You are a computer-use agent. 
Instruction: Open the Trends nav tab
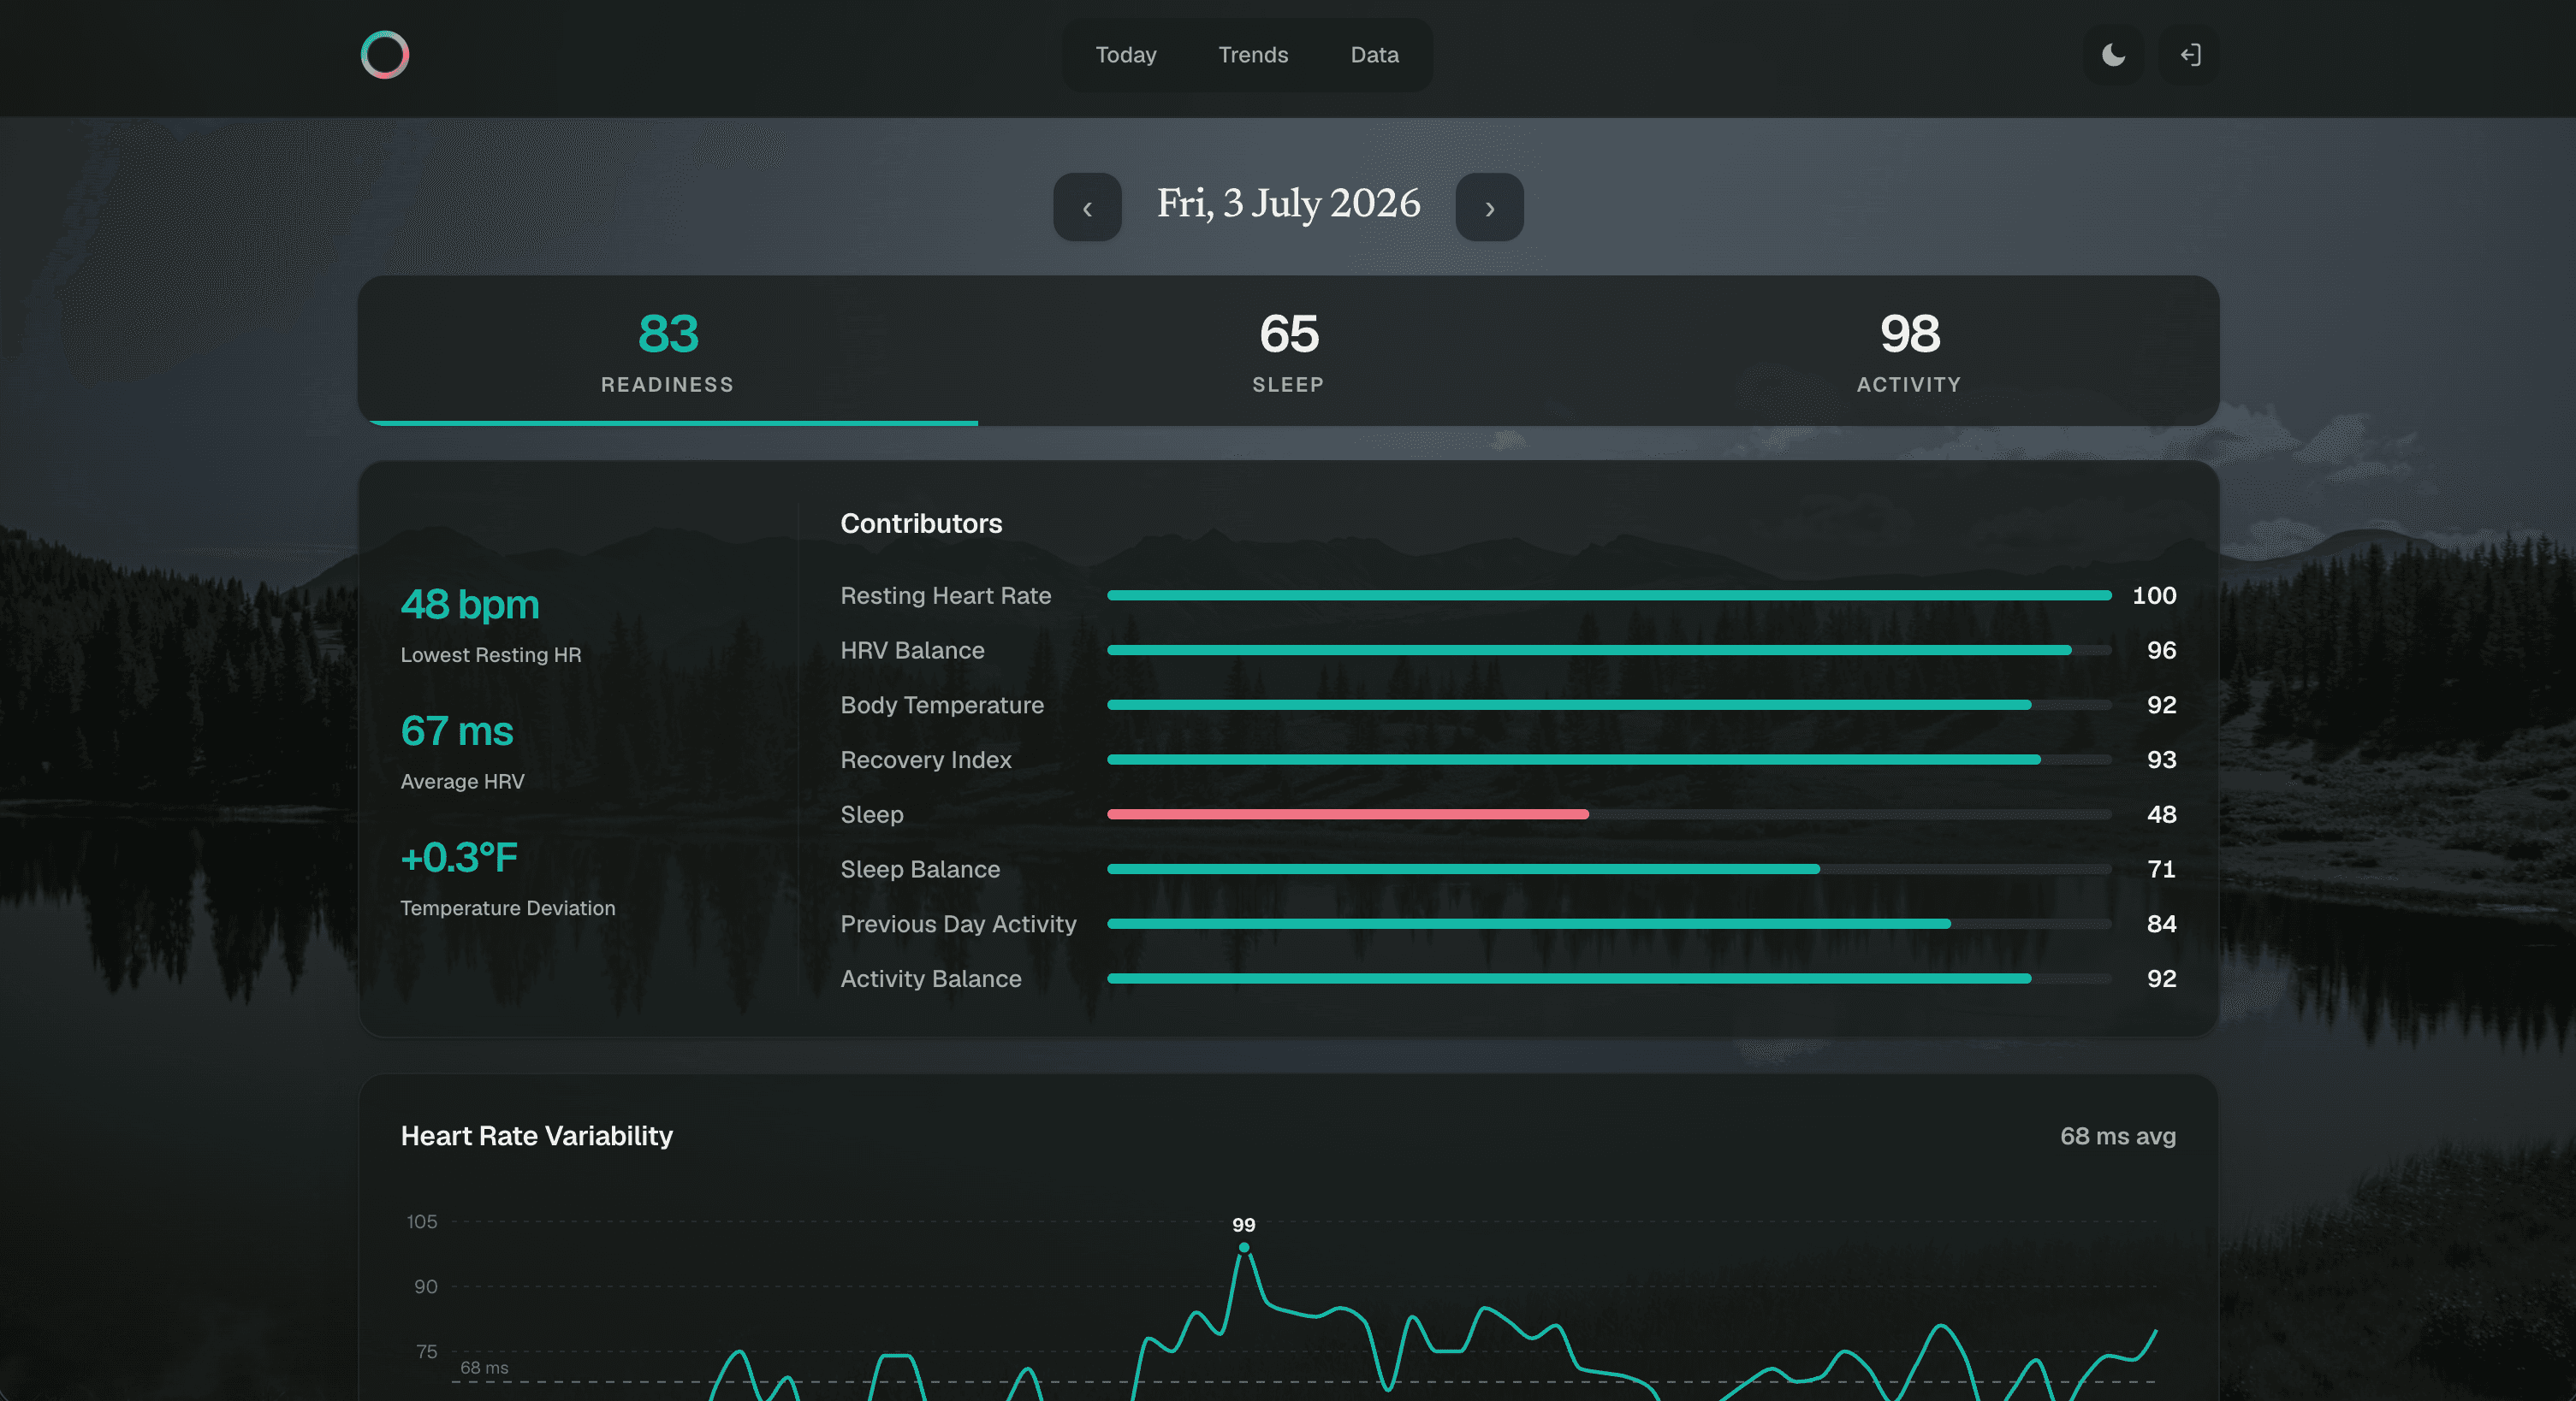[1253, 55]
